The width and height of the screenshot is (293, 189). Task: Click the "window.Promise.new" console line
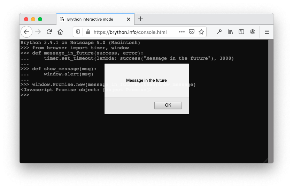108,85
